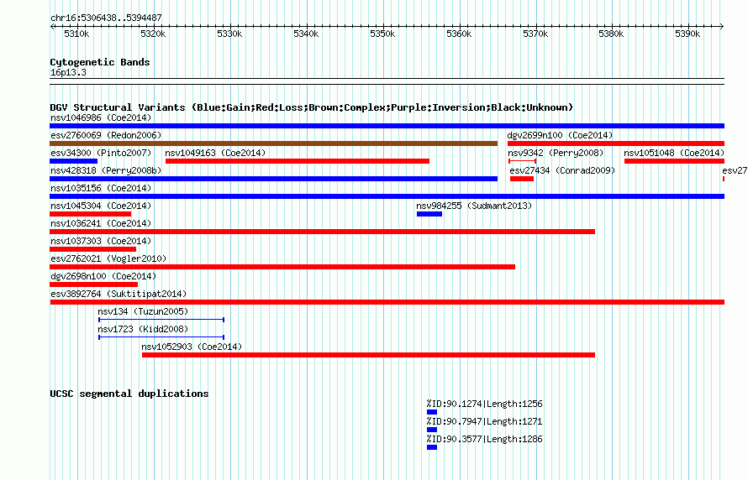Viewport: 748px width, 480px height.
Task: Click the red nsv1045304 loss bar
Action: (90, 214)
